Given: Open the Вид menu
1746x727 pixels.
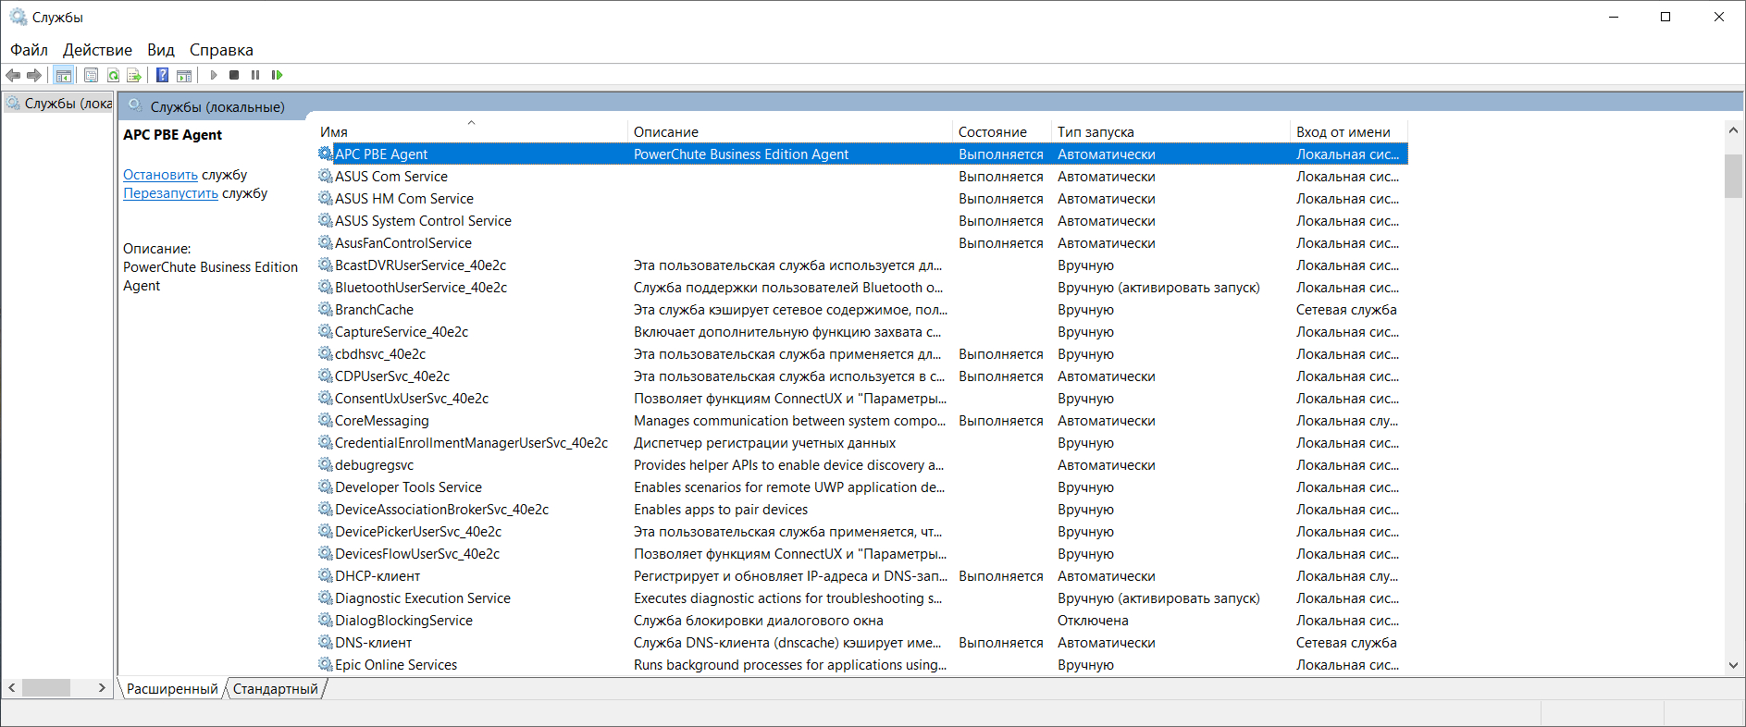Looking at the screenshot, I should [x=161, y=50].
